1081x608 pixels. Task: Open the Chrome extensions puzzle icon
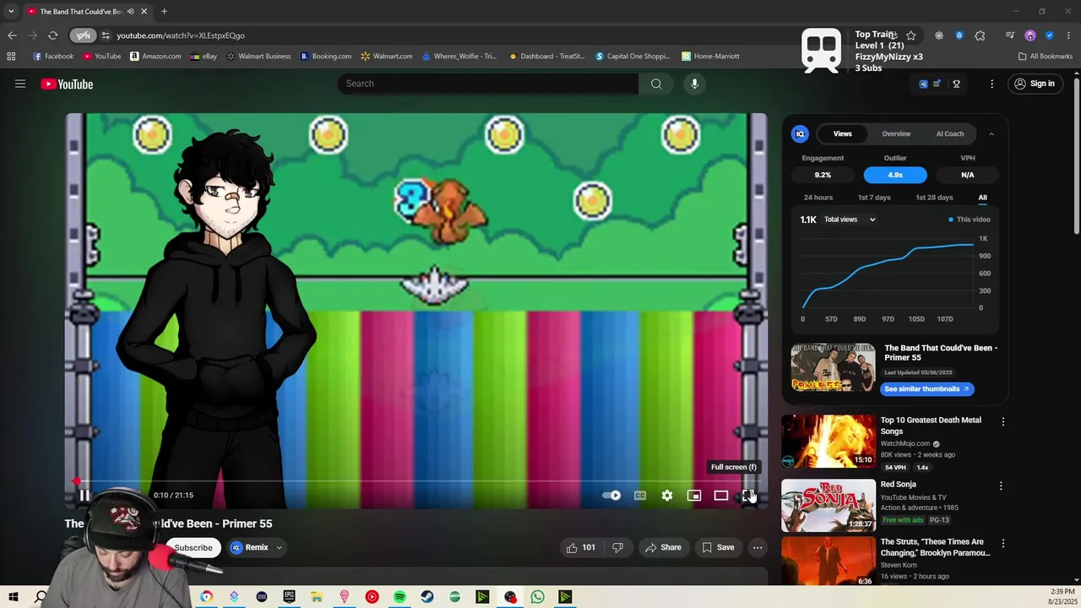[x=980, y=35]
